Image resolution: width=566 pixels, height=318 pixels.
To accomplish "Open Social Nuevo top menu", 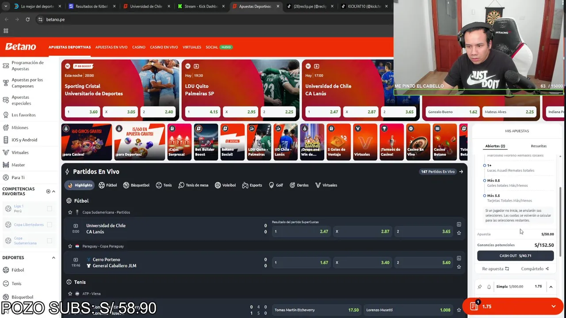I will 219,47.
